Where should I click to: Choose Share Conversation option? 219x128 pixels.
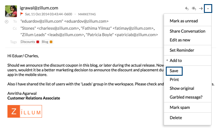coord(187,31)
